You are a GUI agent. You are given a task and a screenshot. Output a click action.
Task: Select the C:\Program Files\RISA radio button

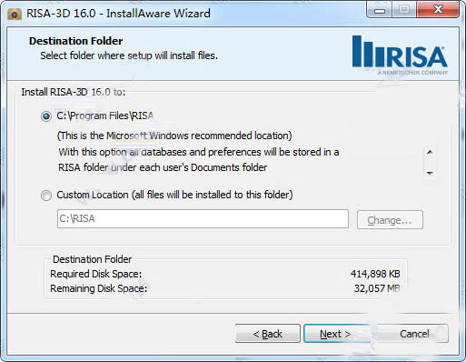click(x=46, y=116)
